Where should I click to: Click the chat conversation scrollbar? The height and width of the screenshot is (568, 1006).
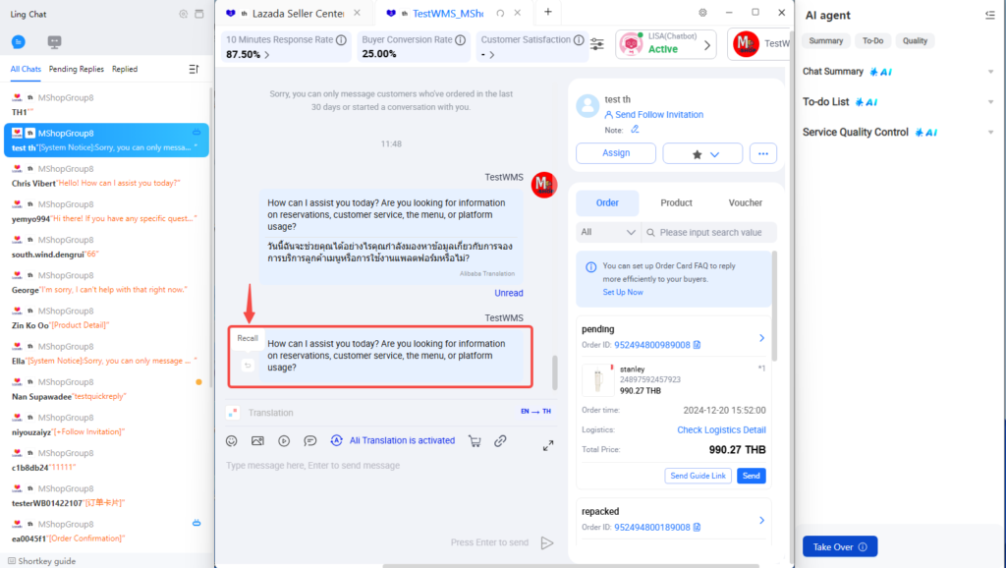coord(555,371)
